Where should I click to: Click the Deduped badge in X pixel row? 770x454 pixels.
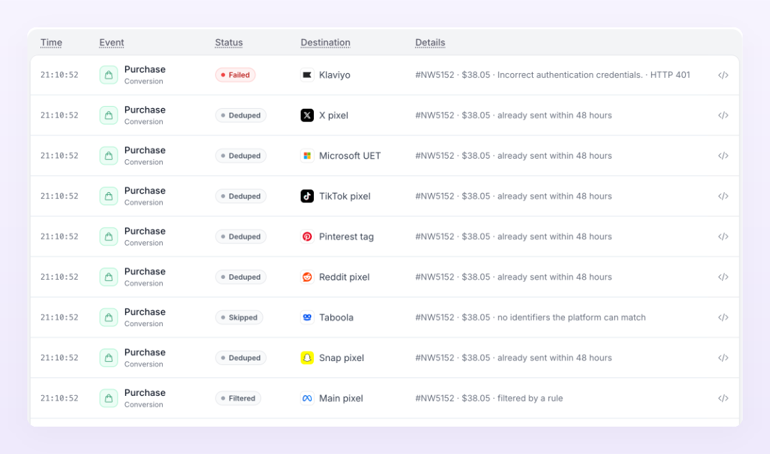click(x=241, y=116)
